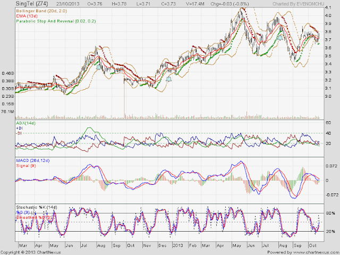Click the 40 label on ADX axis
This screenshot has height=255, width=340.
(328, 133)
